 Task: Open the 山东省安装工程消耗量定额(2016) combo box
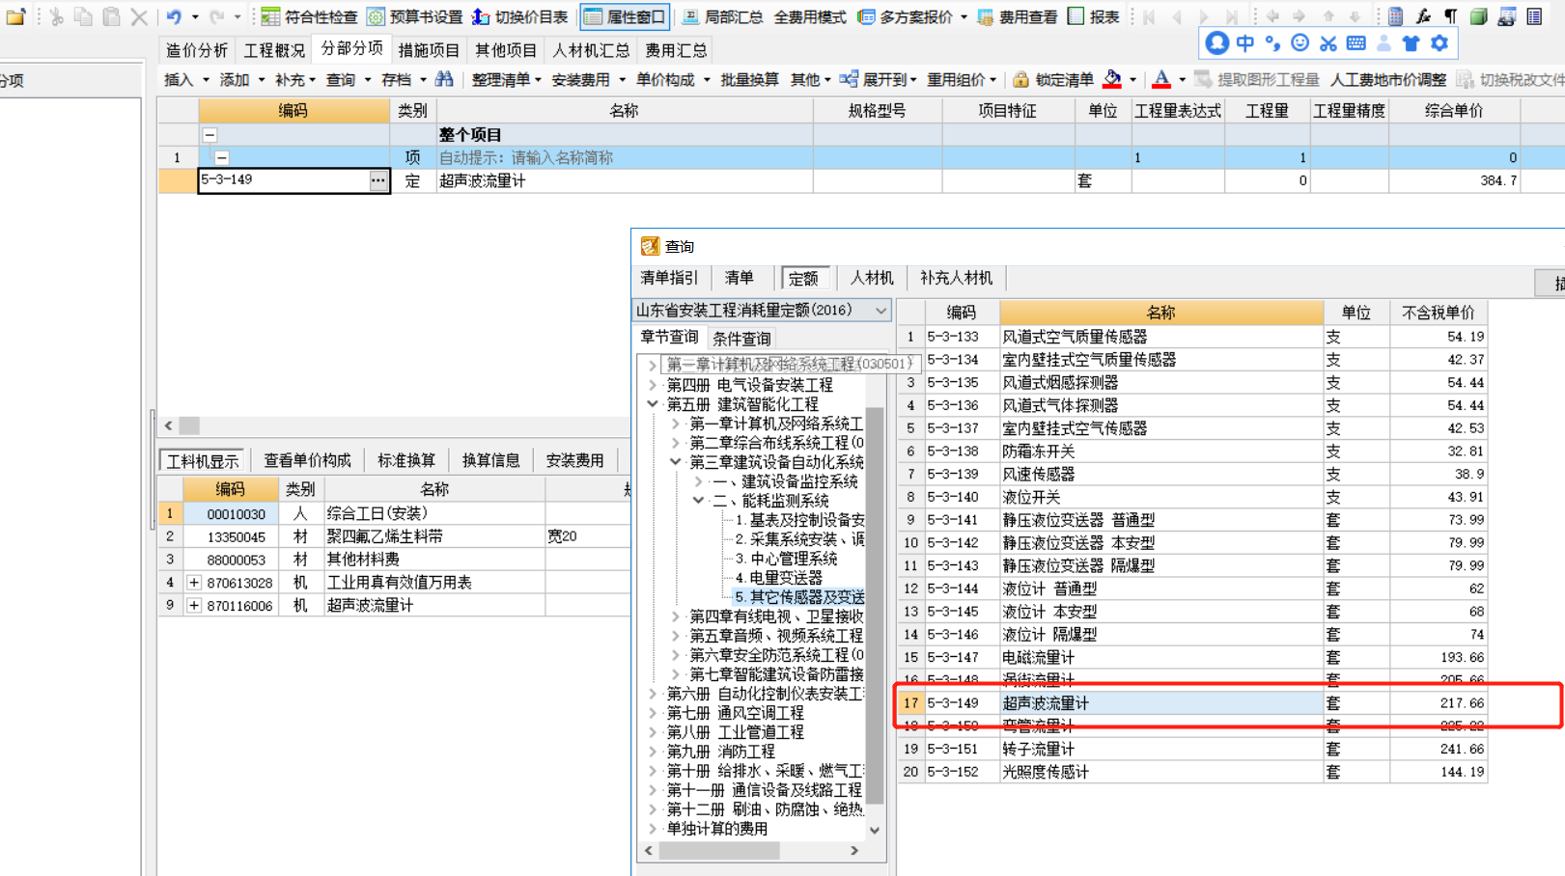point(762,311)
